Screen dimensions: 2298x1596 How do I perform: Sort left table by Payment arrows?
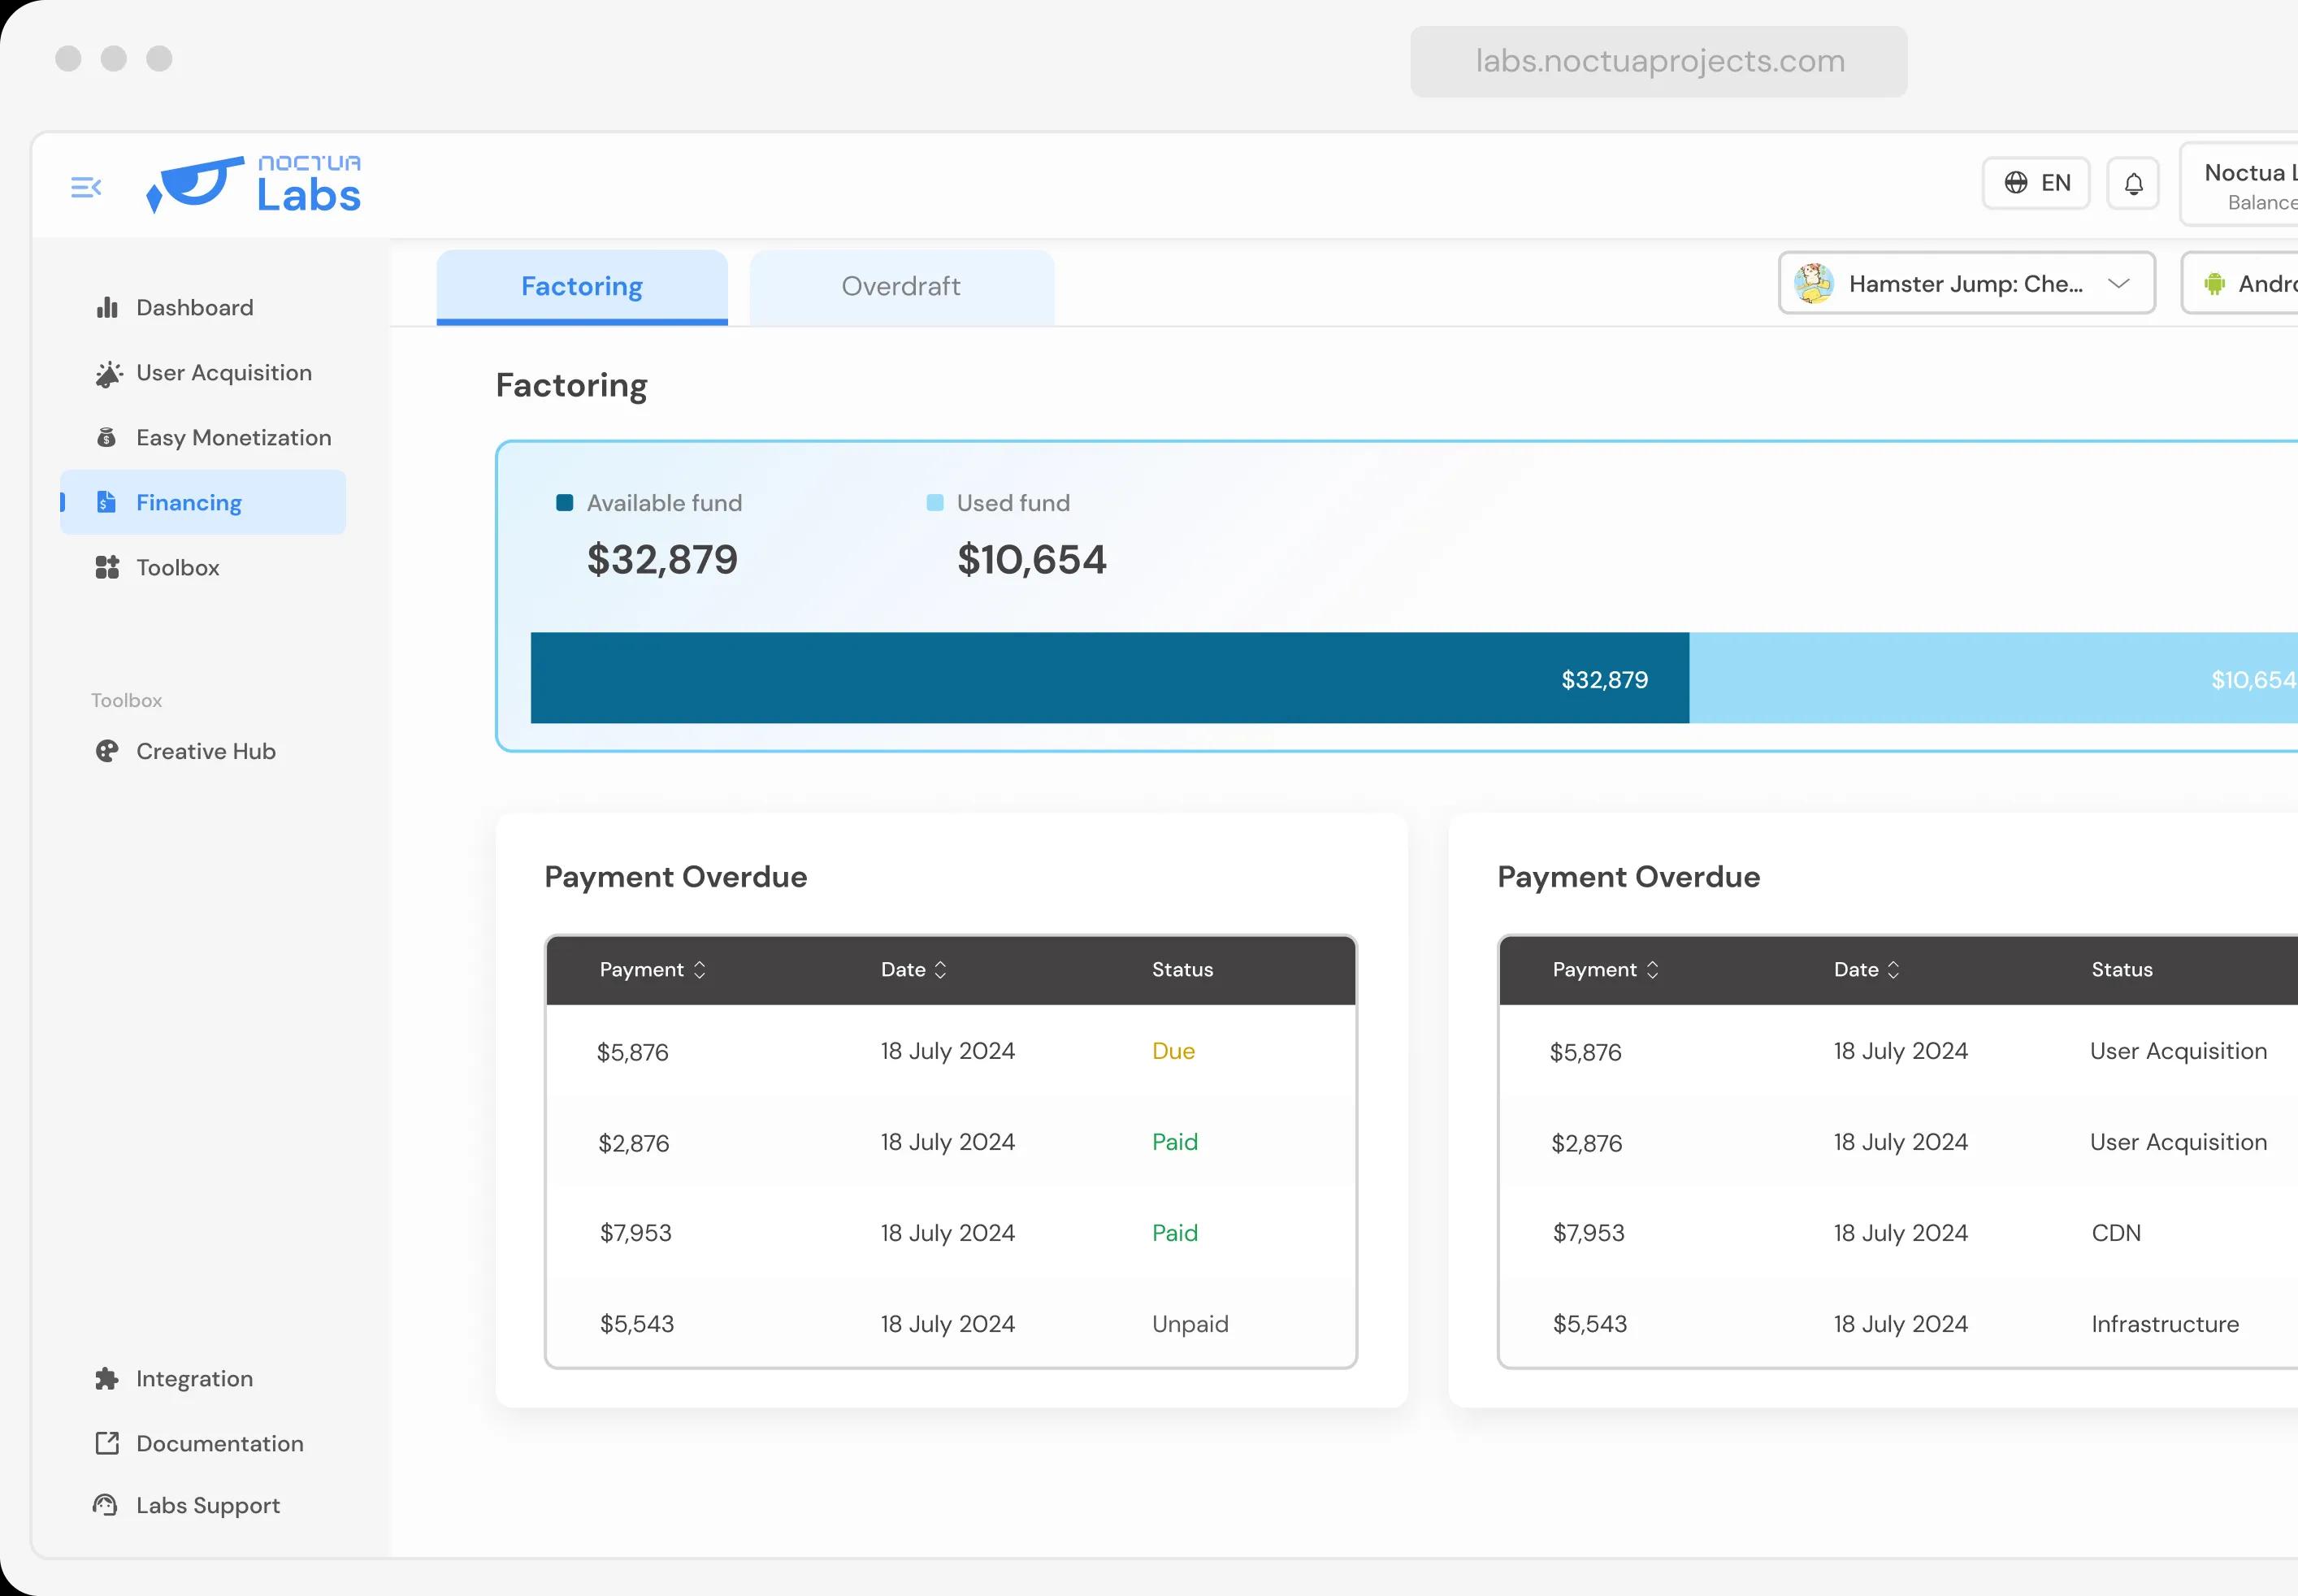(x=700, y=969)
